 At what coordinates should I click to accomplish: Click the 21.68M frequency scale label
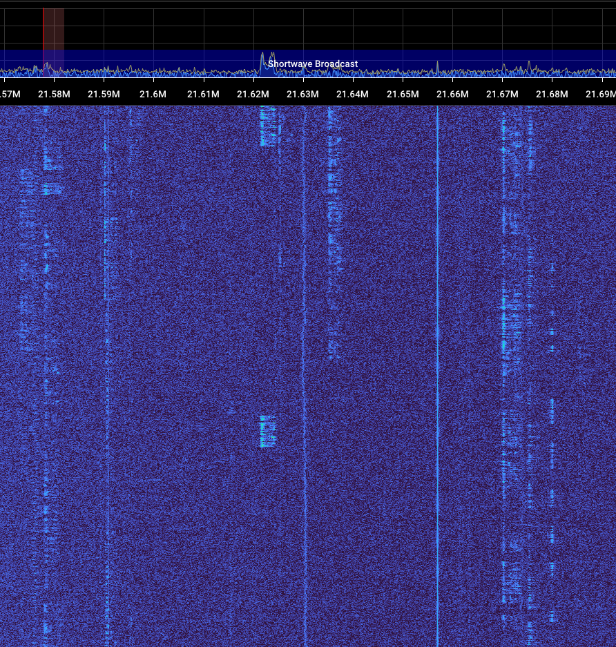552,94
